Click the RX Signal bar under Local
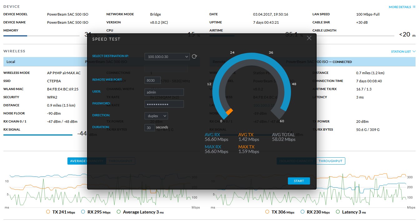 [38, 135]
